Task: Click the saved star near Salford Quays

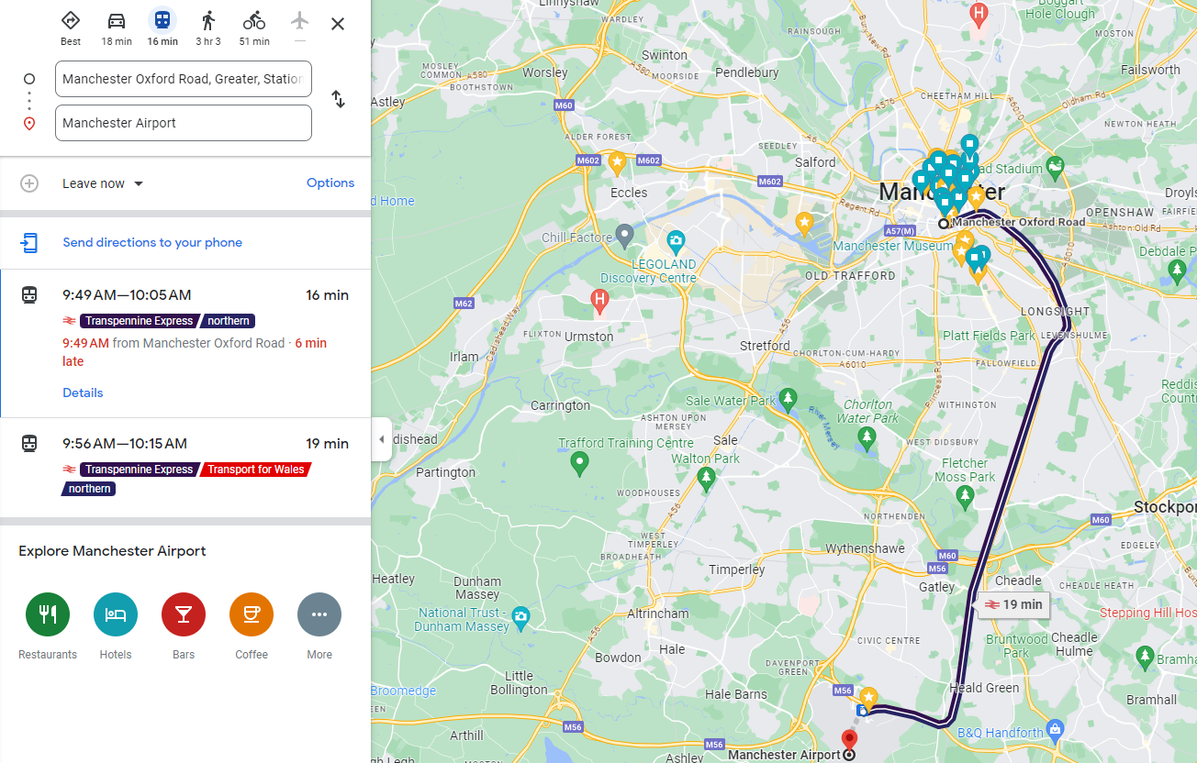Action: click(x=804, y=222)
